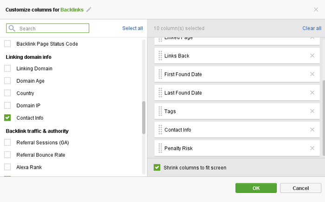This screenshot has width=325, height=202.
Task: Click the First Found Date row label
Action: point(183,74)
